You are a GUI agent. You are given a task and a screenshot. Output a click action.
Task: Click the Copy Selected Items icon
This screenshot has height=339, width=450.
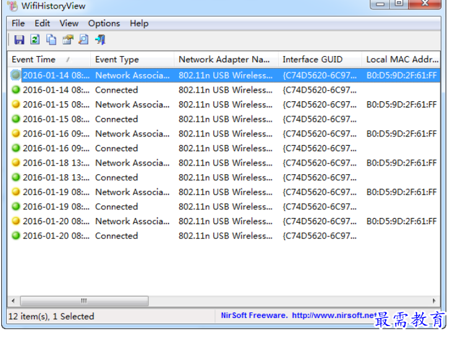point(51,40)
